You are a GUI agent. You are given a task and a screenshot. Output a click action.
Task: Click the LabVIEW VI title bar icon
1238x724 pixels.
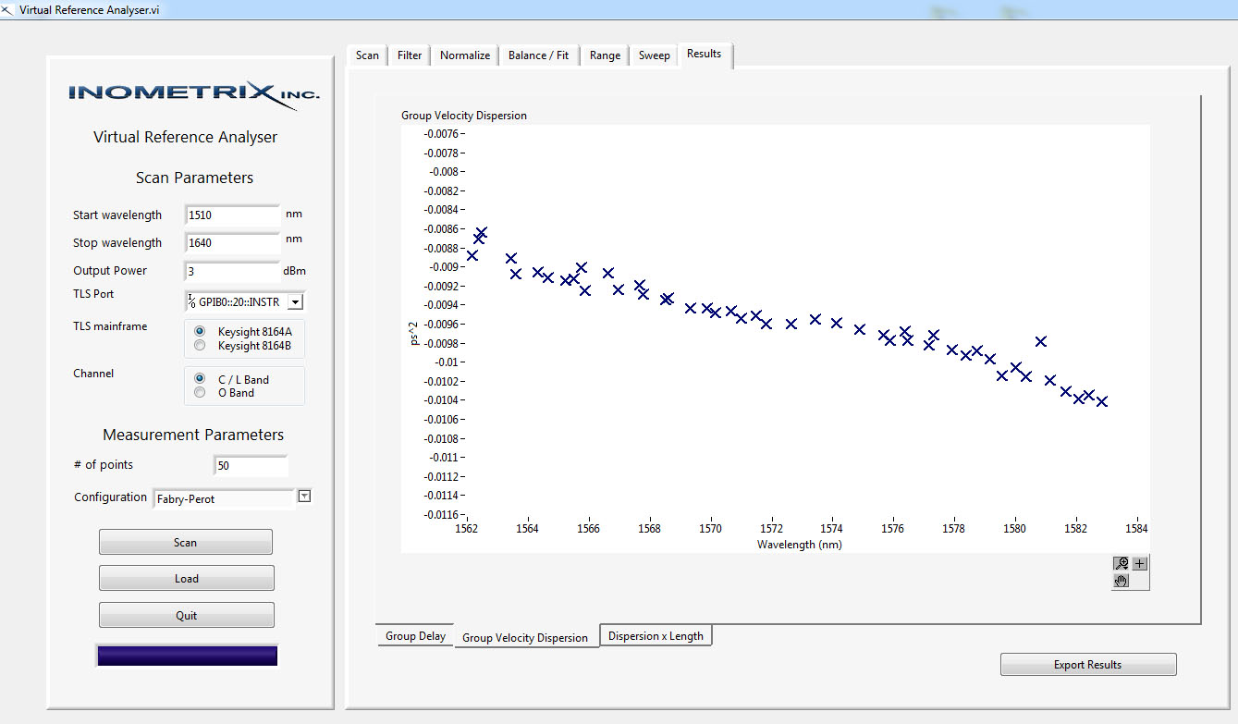pyautogui.click(x=8, y=9)
